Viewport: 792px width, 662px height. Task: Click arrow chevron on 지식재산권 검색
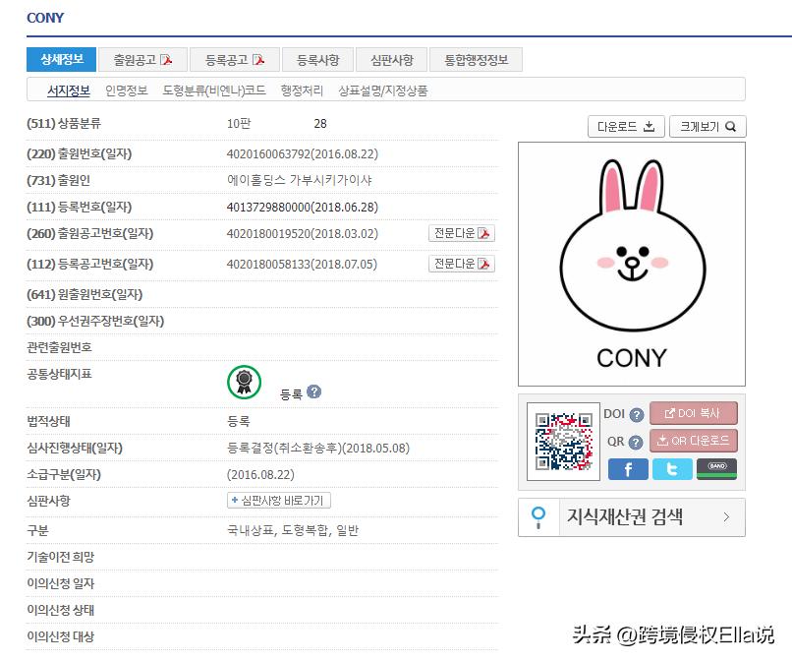pos(726,516)
